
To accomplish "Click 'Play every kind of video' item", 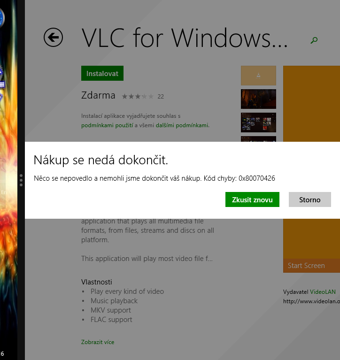I will (127, 291).
